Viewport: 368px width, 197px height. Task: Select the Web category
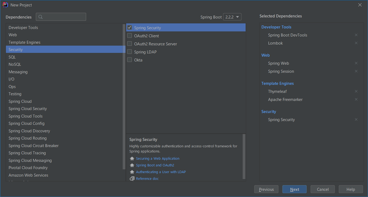pos(64,35)
